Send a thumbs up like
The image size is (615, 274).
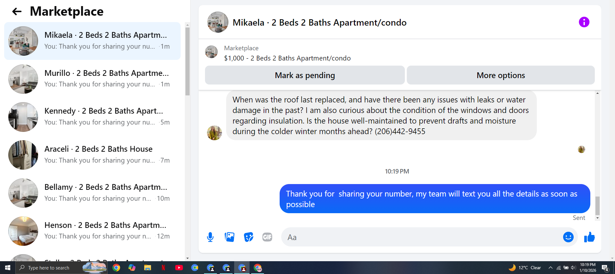tap(589, 237)
